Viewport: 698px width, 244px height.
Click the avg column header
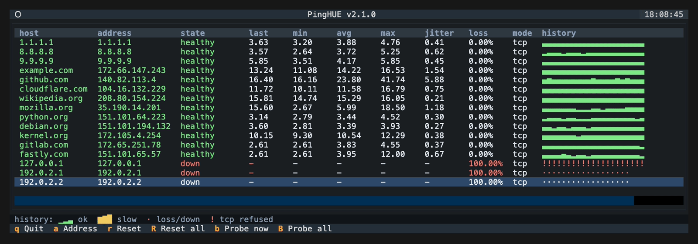(x=344, y=33)
